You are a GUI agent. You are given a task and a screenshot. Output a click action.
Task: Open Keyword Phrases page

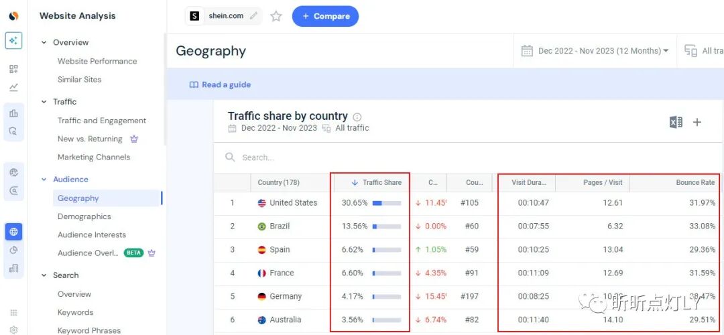click(88, 330)
